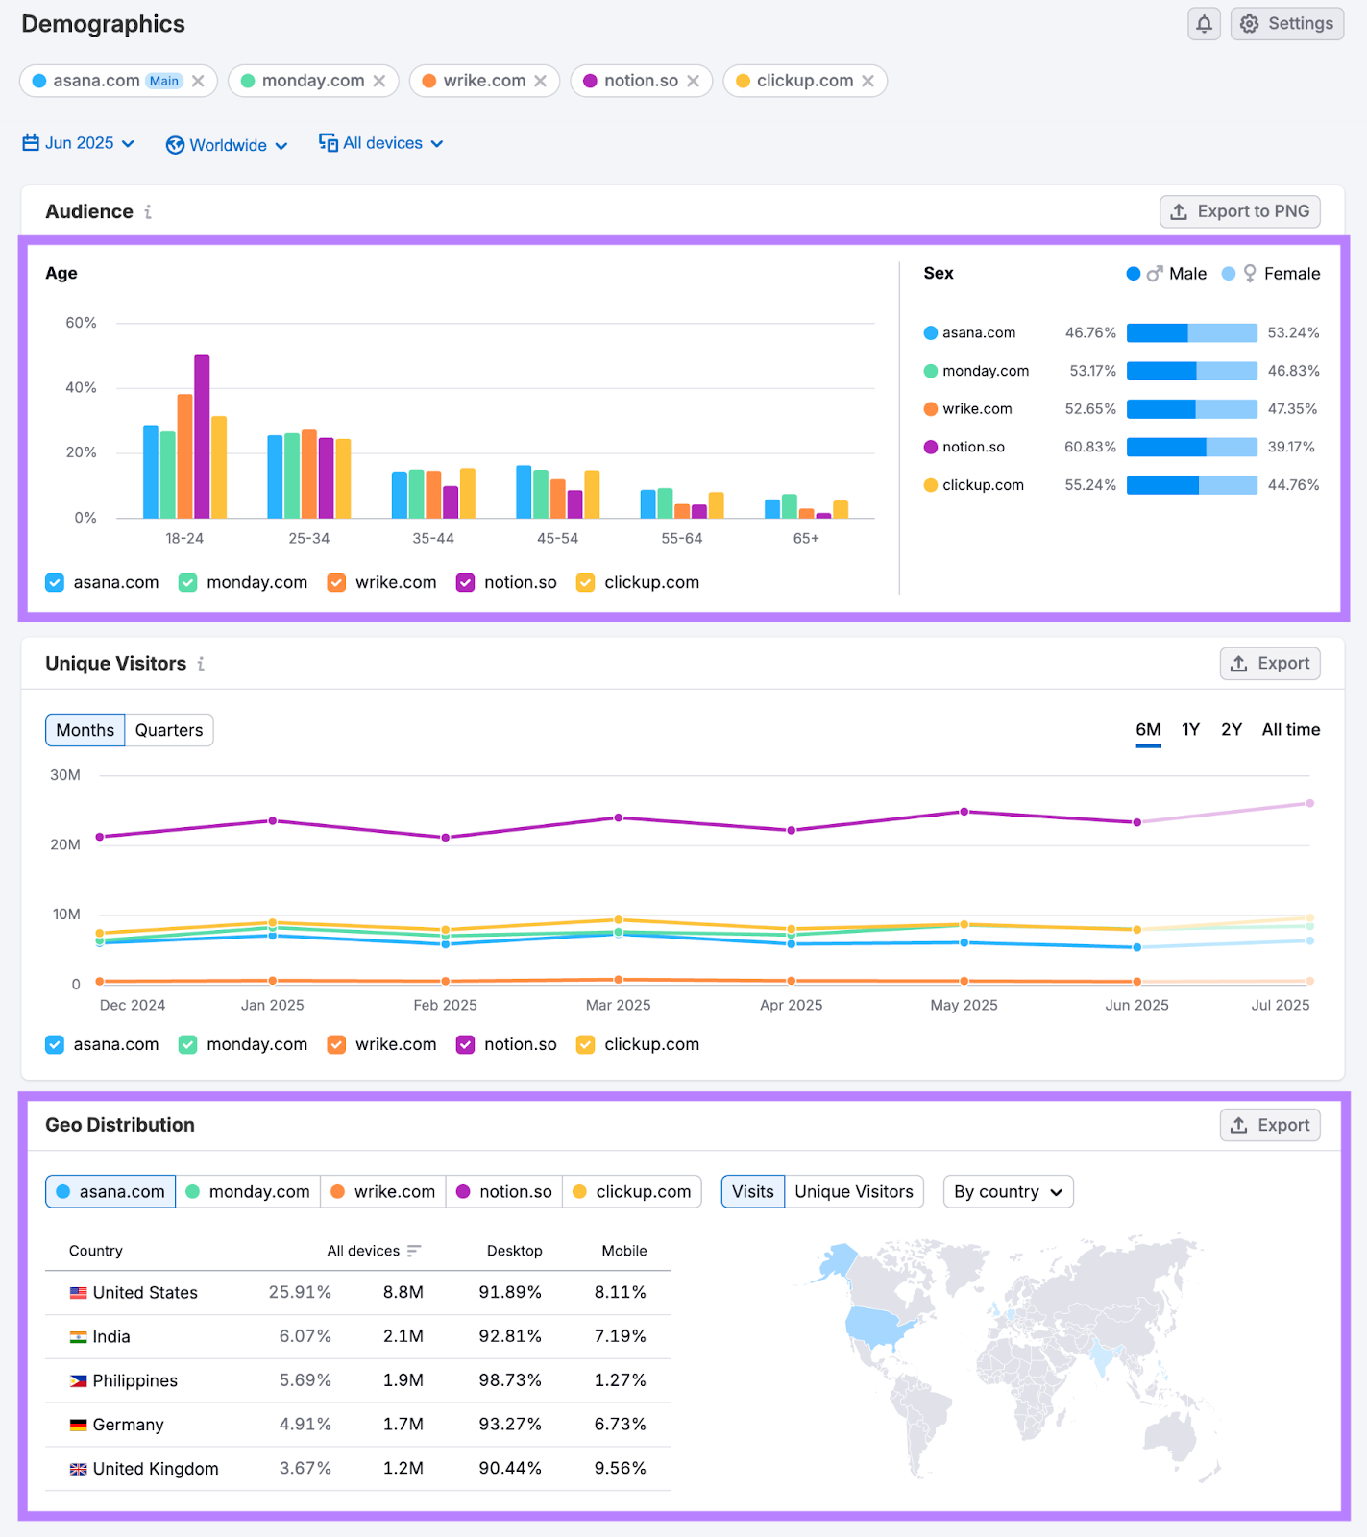Open the Settings button
This screenshot has height=1537, width=1367.
1286,24
